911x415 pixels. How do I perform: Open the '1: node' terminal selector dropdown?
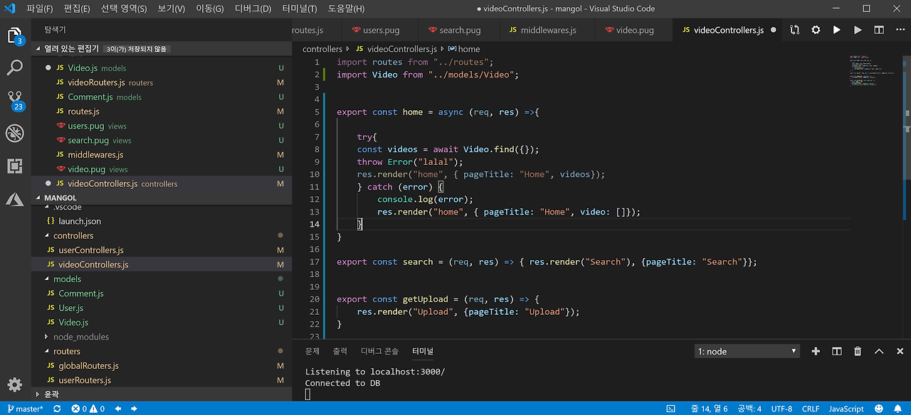coord(747,351)
